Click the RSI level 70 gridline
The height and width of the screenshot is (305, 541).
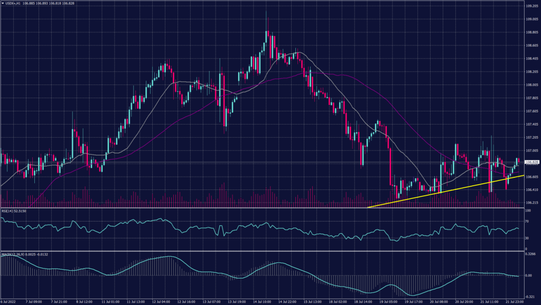pos(264,222)
